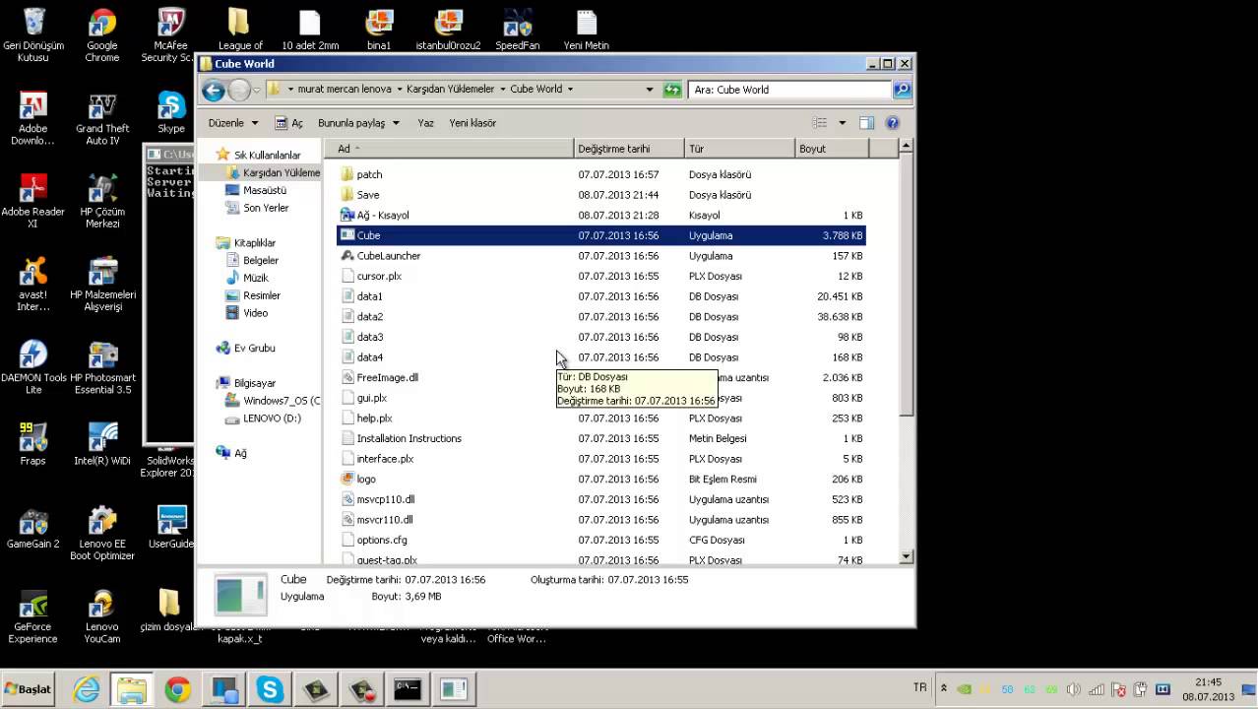This screenshot has height=709, width=1258.
Task: Select Müzik library
Action: [247, 278]
